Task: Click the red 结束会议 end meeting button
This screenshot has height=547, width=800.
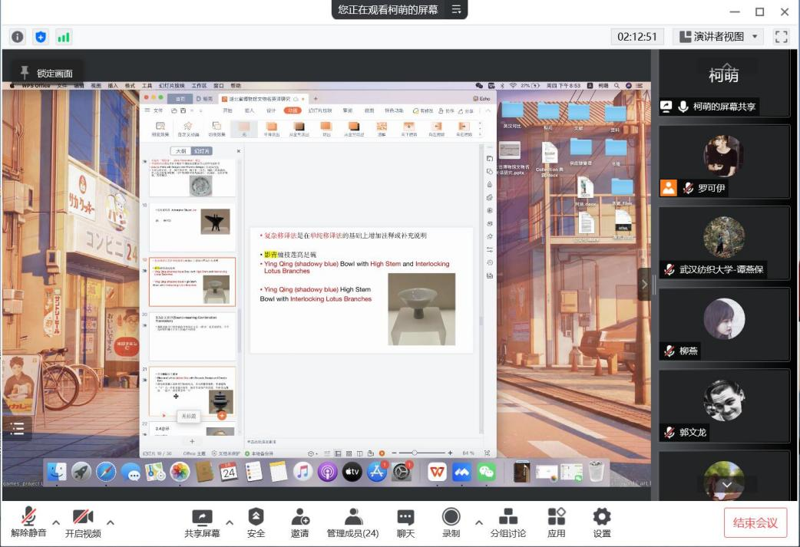Action: point(755,523)
